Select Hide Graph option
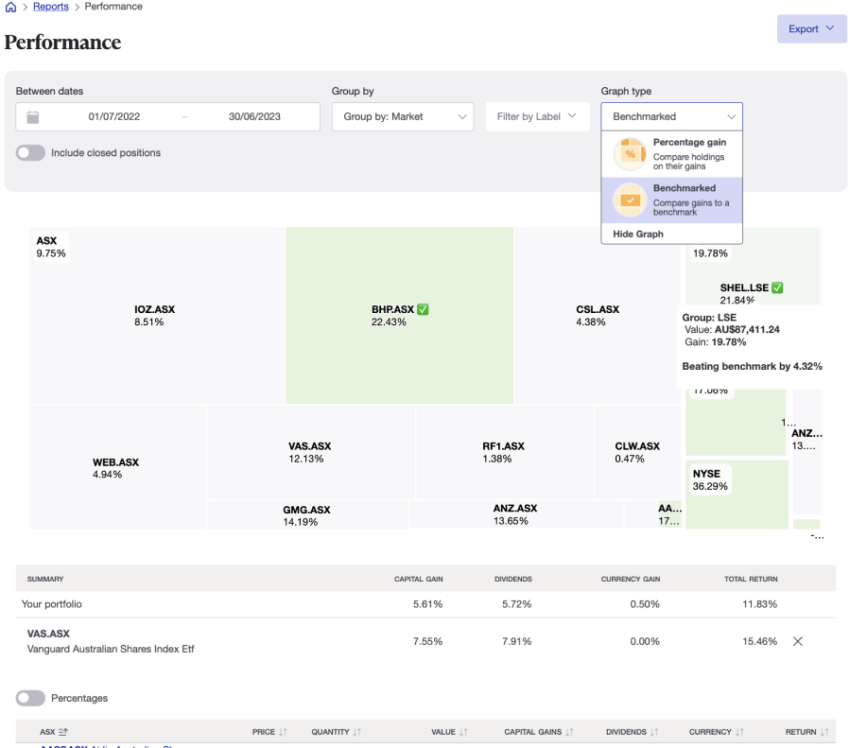The height and width of the screenshot is (748, 867). [x=671, y=234]
